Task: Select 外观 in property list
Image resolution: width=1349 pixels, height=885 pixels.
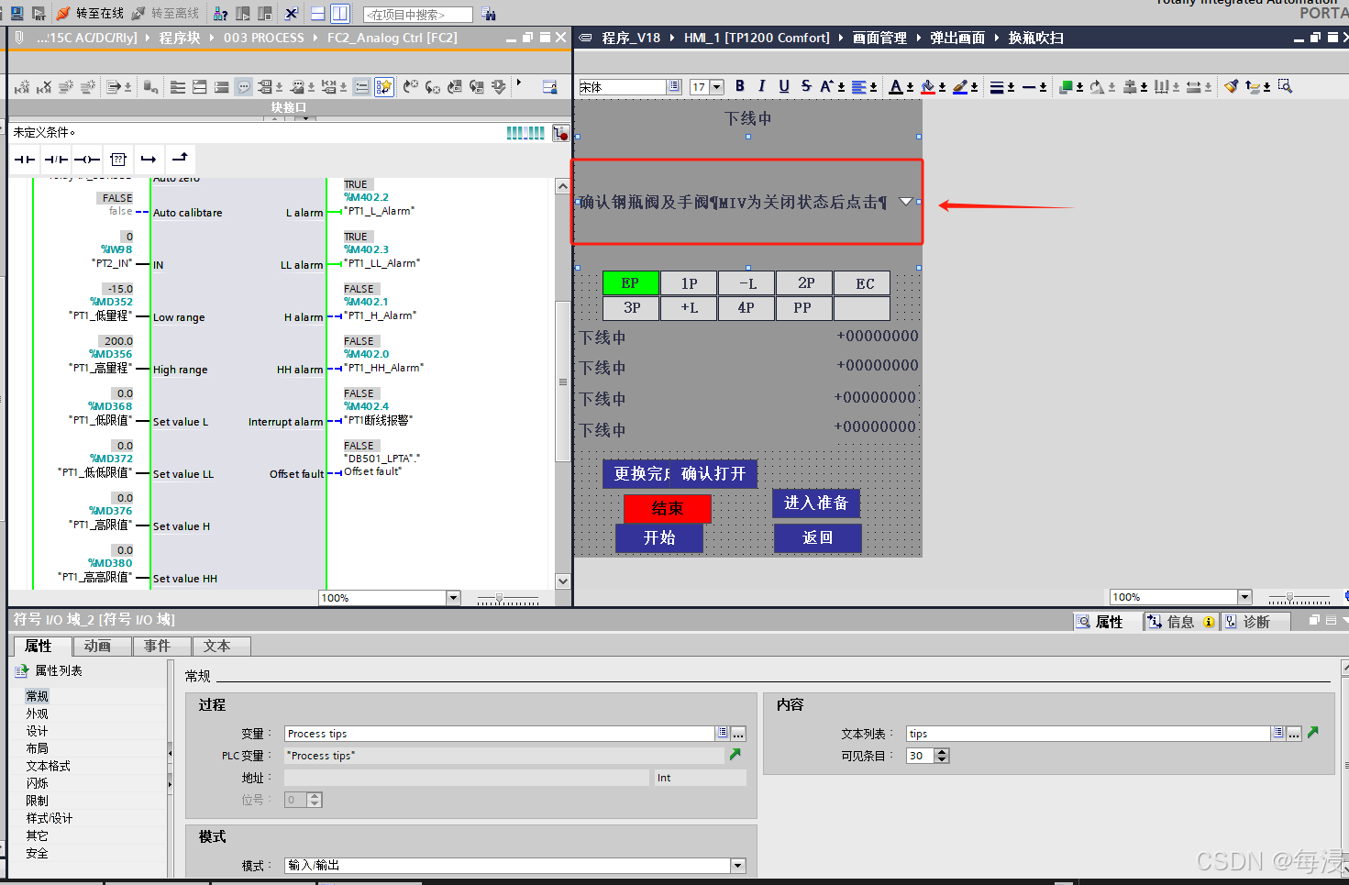Action: pos(37,714)
